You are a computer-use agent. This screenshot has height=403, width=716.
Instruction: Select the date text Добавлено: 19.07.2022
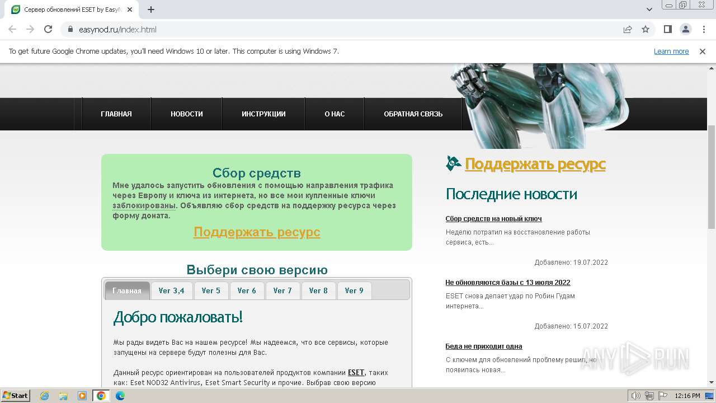pos(571,263)
